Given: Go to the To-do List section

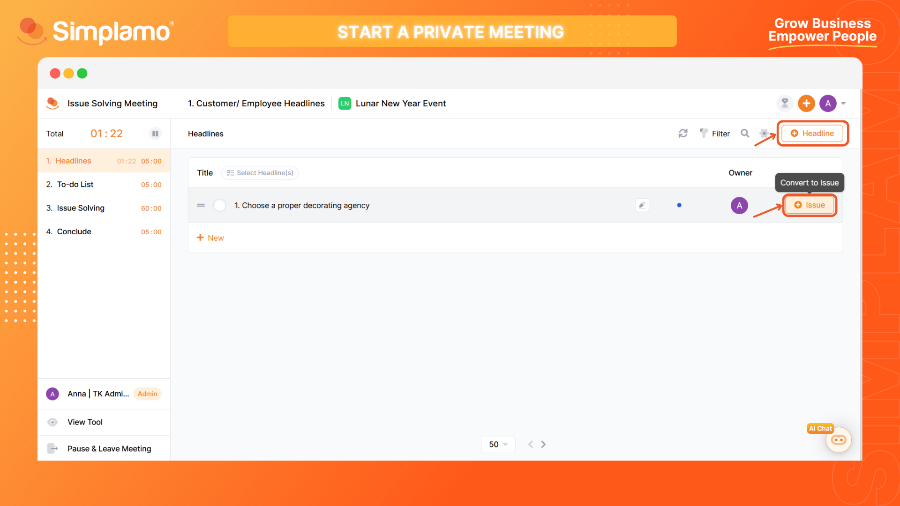Looking at the screenshot, I should tap(104, 185).
